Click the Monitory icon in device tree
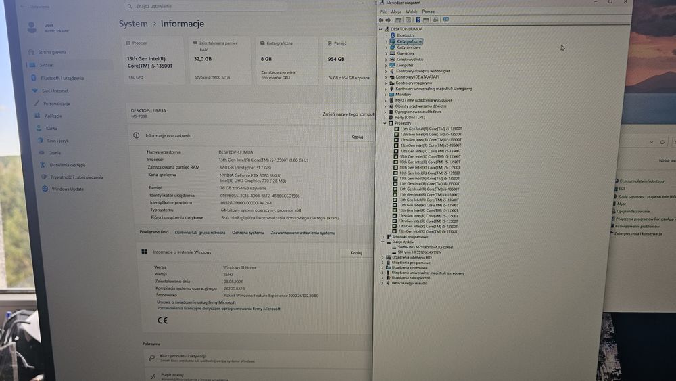The image size is (676, 381). pyautogui.click(x=391, y=94)
